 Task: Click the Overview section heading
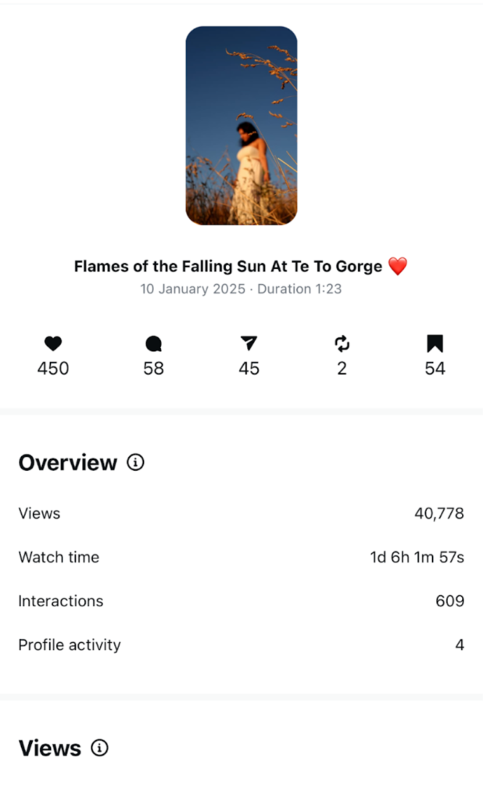point(68,463)
